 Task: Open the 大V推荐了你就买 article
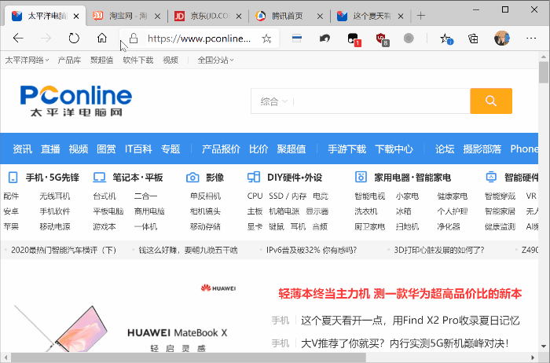coord(405,343)
